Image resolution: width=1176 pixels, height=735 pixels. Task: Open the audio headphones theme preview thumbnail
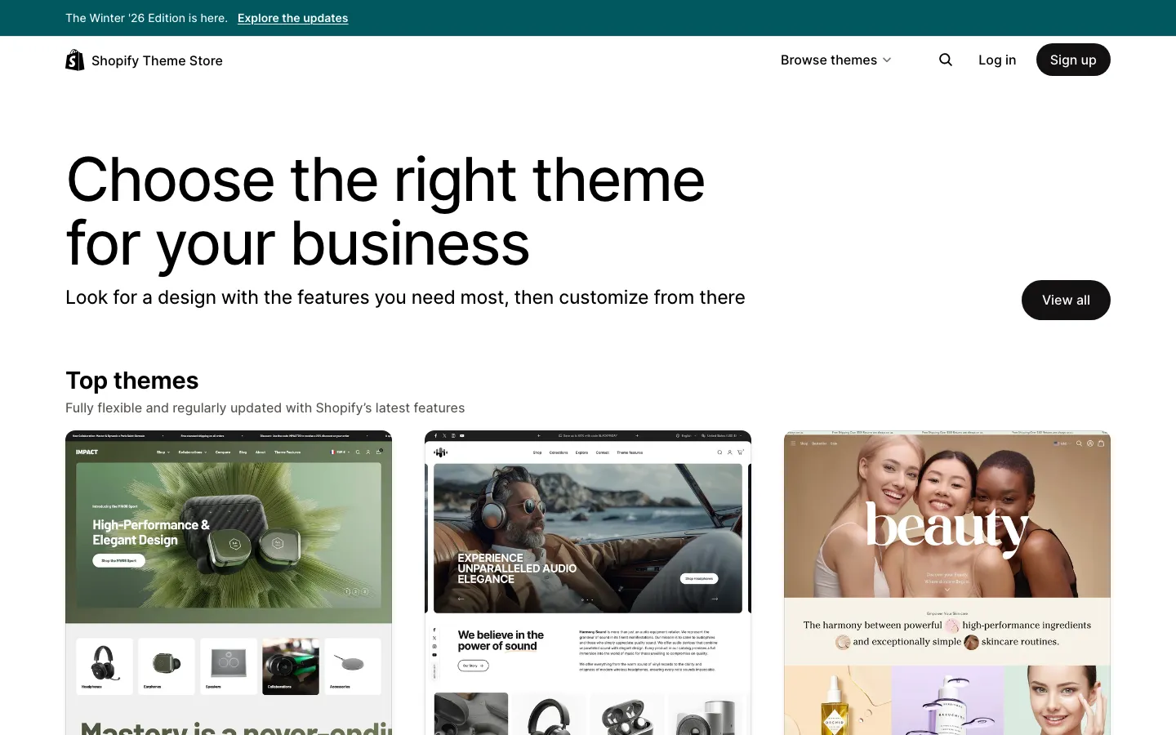[588, 583]
